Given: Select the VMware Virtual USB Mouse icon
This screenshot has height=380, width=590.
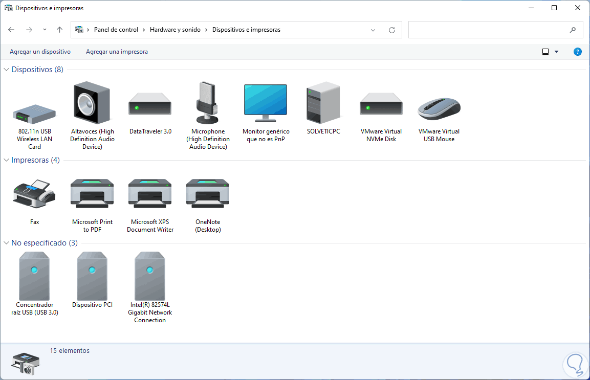Looking at the screenshot, I should pos(439,109).
